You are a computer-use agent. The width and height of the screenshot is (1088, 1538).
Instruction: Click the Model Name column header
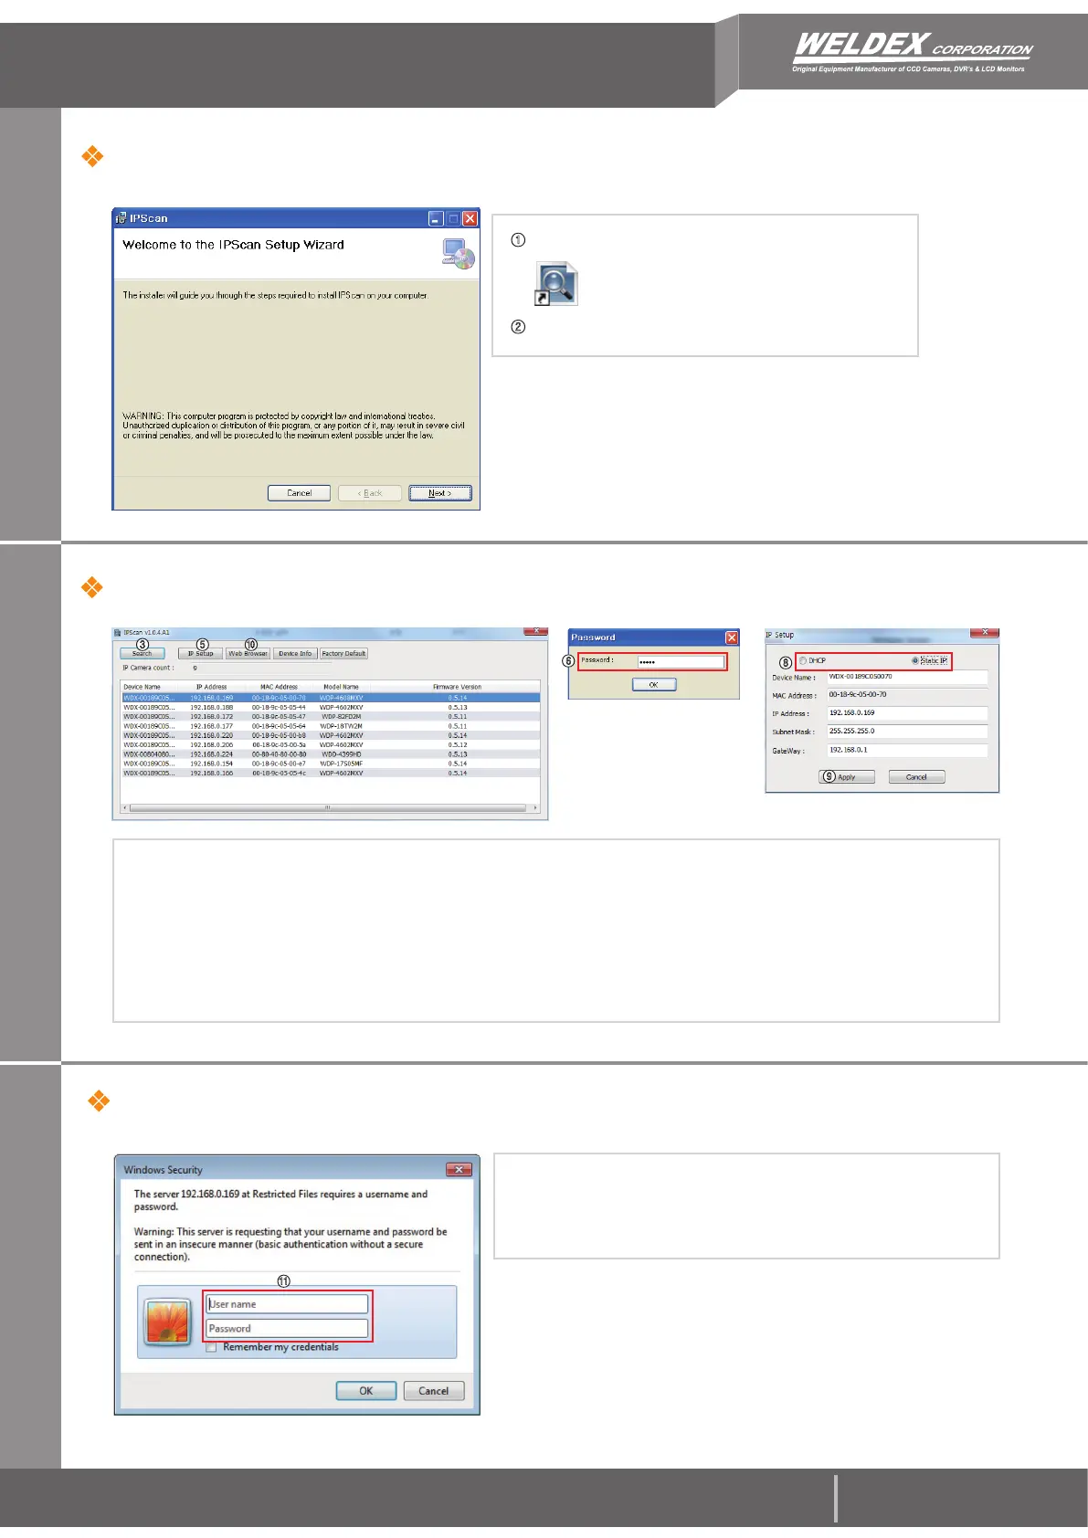pos(341,687)
